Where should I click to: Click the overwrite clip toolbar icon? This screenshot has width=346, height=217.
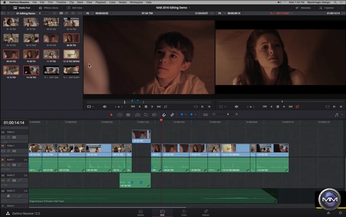pyautogui.click(x=146, y=115)
